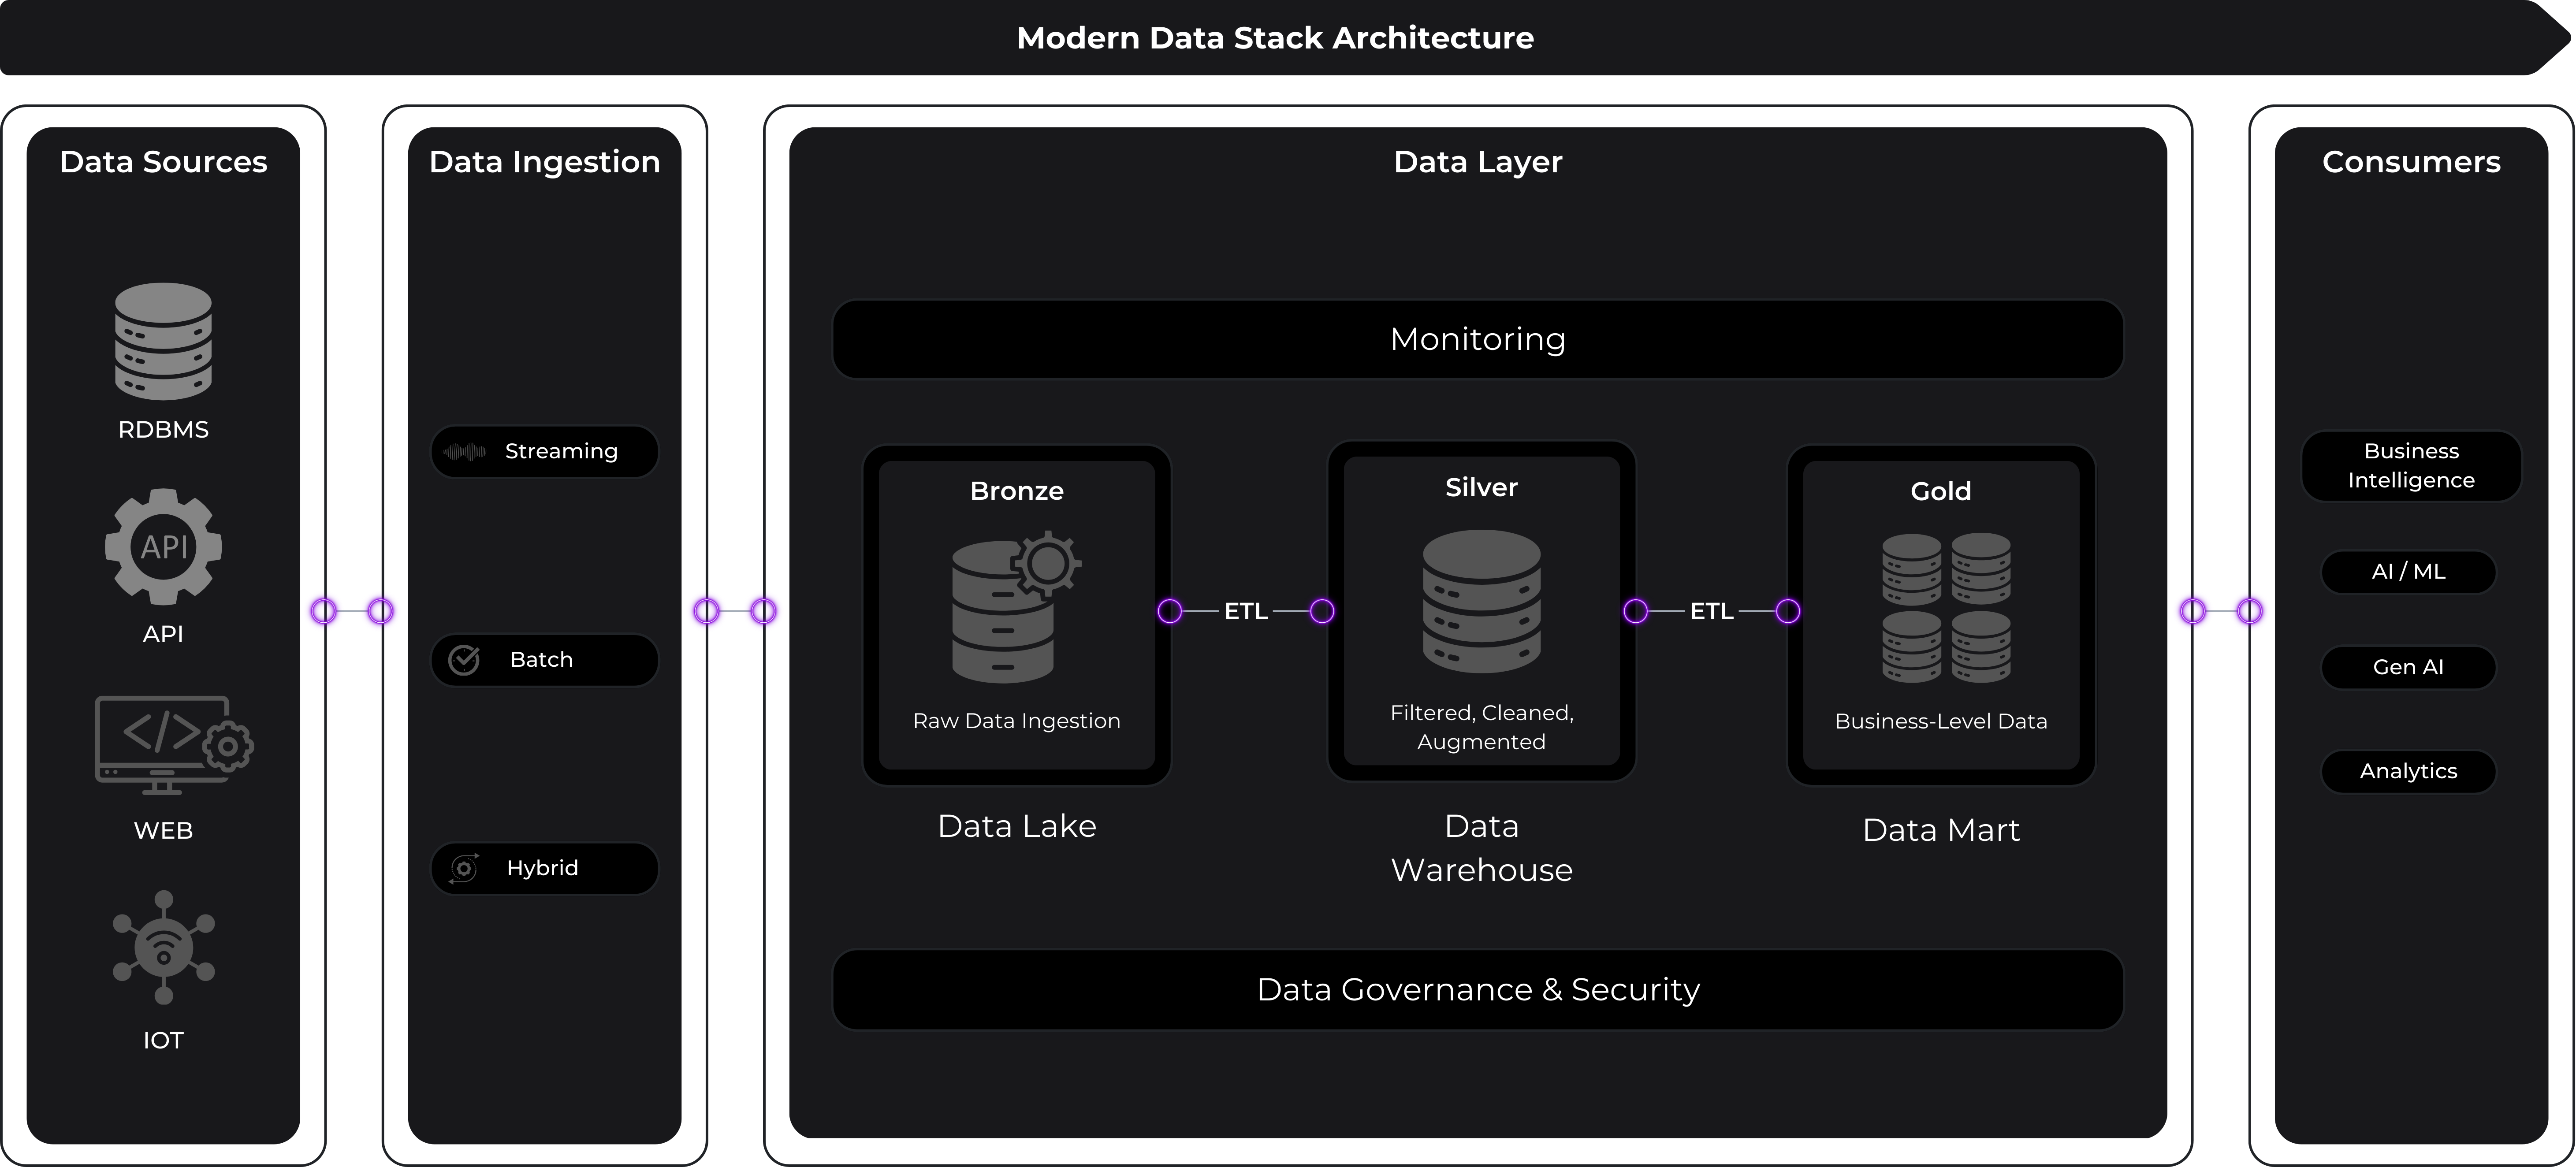Viewport: 2576px width, 1167px height.
Task: Click the Hybrid cycle icon
Action: pyautogui.click(x=464, y=868)
